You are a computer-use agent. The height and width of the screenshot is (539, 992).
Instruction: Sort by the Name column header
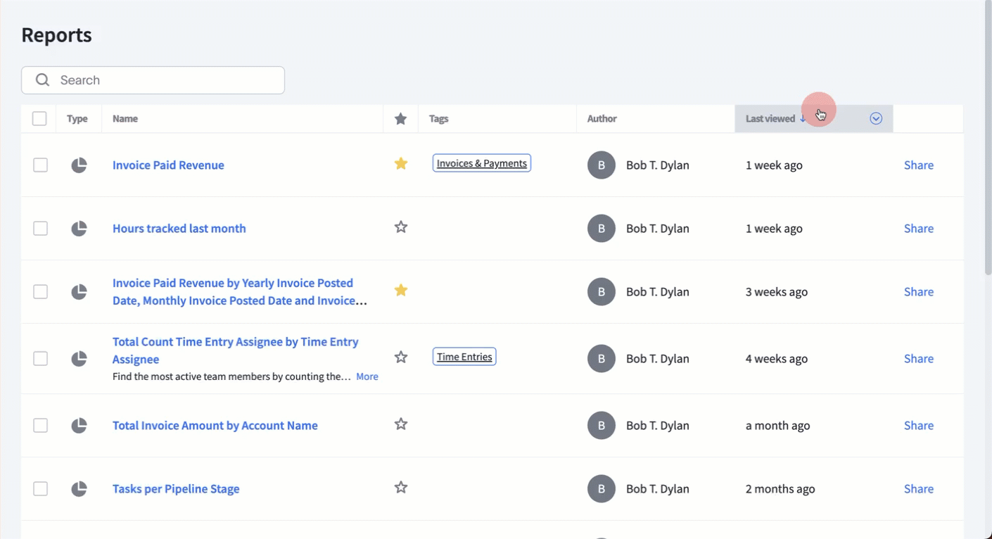coord(125,119)
